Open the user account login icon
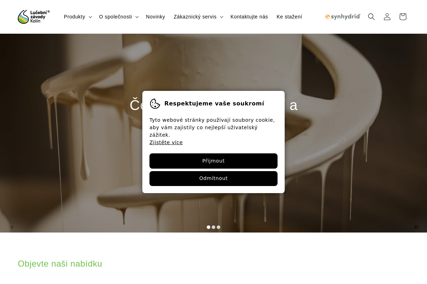Viewport: 427px width, 284px height. pos(387,17)
